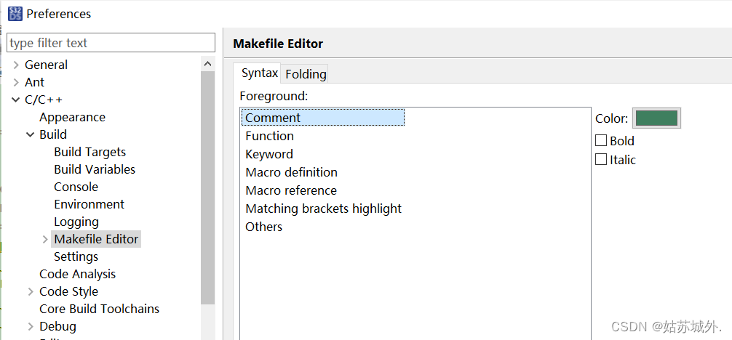
Task: Select Macro definition in foreground list
Action: 291,173
